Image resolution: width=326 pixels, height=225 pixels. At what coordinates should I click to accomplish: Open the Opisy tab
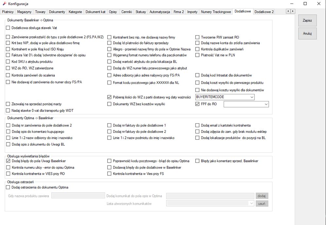(x=113, y=12)
